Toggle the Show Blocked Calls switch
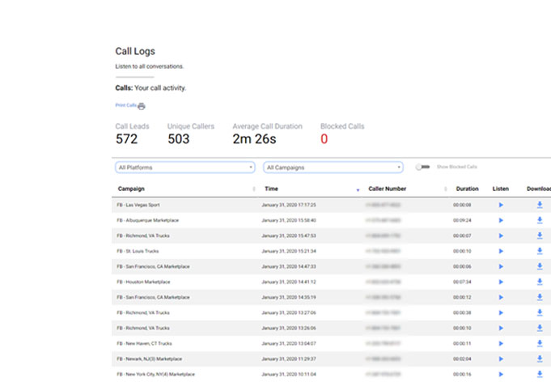The image size is (551, 382). pyautogui.click(x=422, y=168)
